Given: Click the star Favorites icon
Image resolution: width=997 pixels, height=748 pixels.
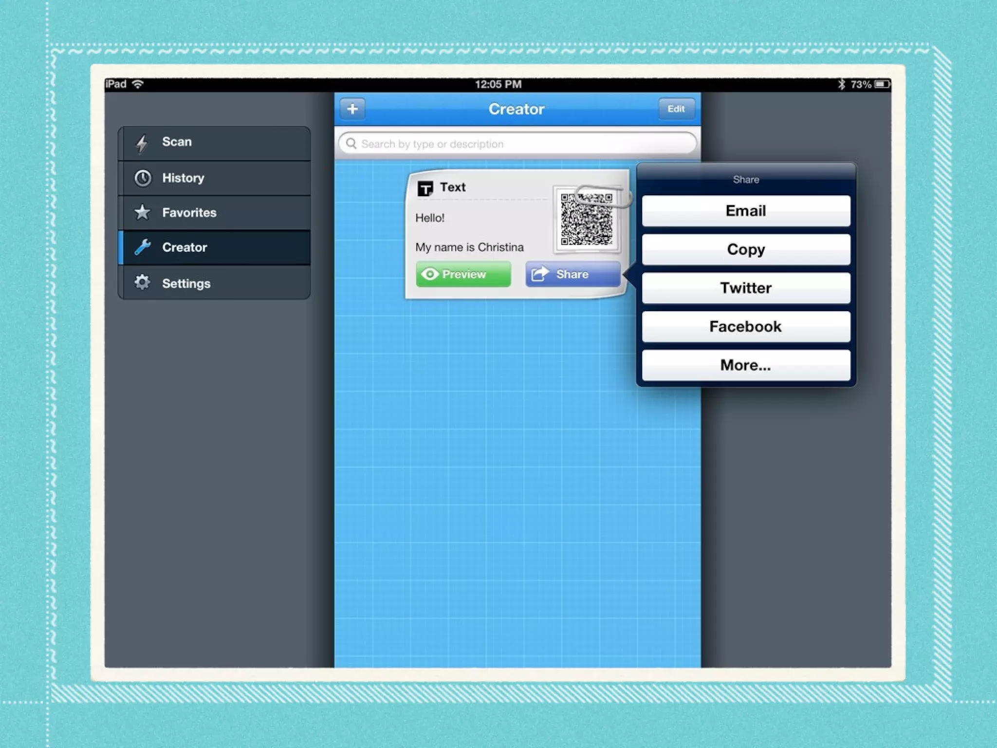Looking at the screenshot, I should tap(142, 212).
